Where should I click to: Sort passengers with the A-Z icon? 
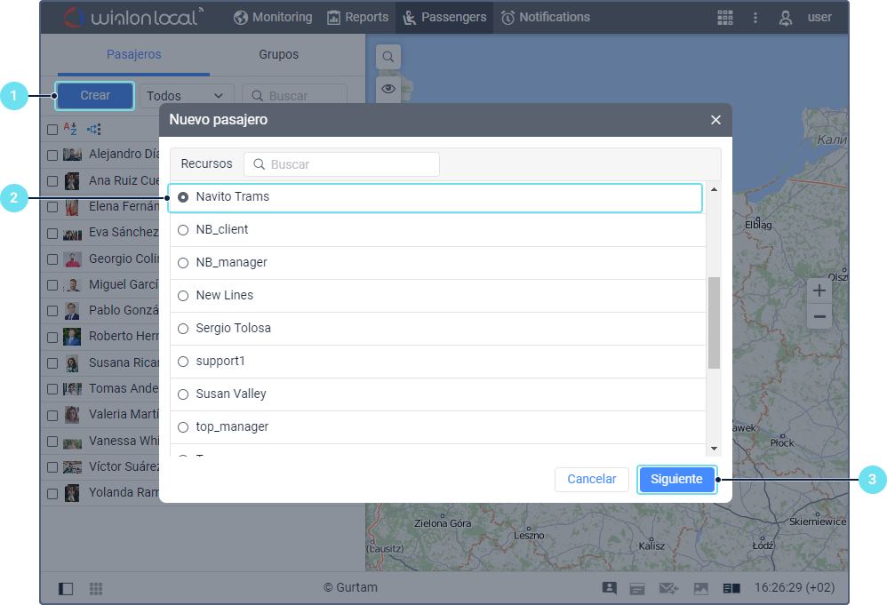71,129
